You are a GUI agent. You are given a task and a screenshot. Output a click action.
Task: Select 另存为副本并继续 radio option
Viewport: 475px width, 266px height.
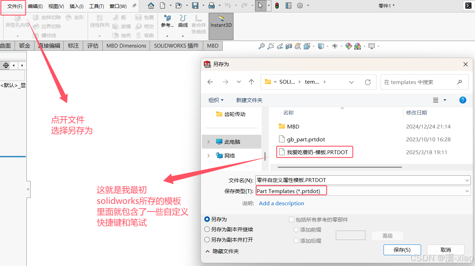point(207,230)
